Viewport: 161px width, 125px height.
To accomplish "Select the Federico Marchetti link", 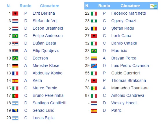I will 128,14.
